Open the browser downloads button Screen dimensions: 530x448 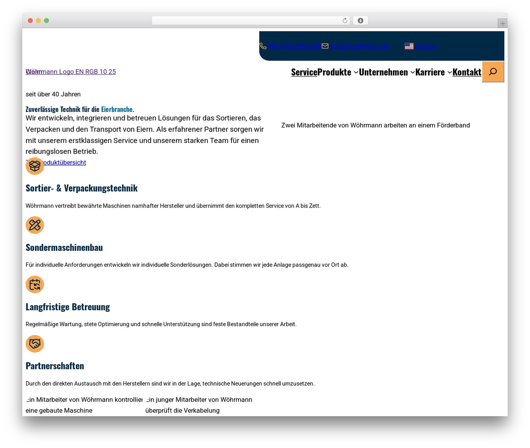[x=360, y=21]
